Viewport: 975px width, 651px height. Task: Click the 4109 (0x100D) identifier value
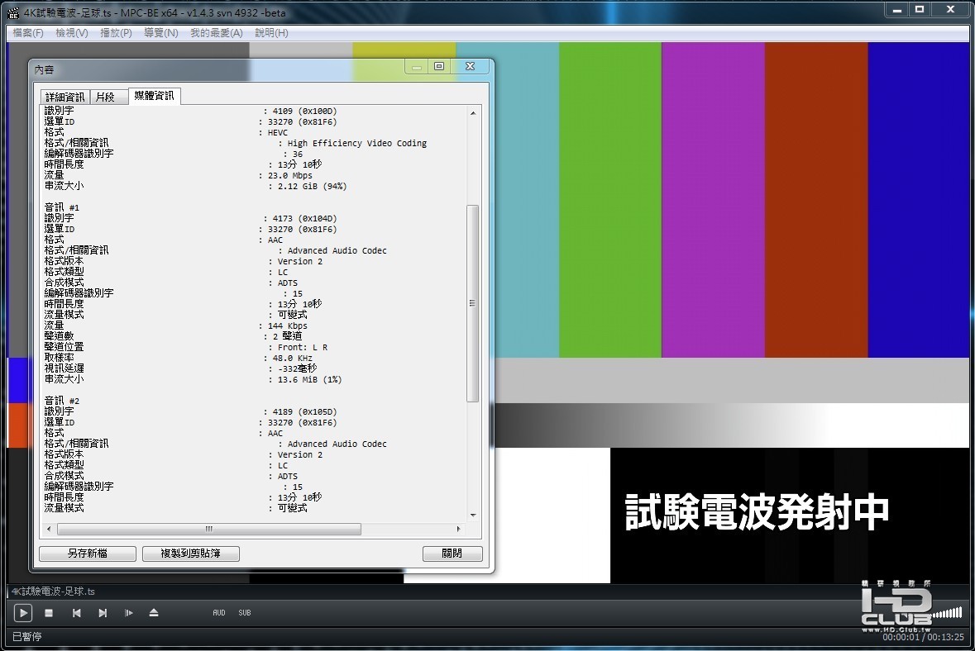click(304, 112)
